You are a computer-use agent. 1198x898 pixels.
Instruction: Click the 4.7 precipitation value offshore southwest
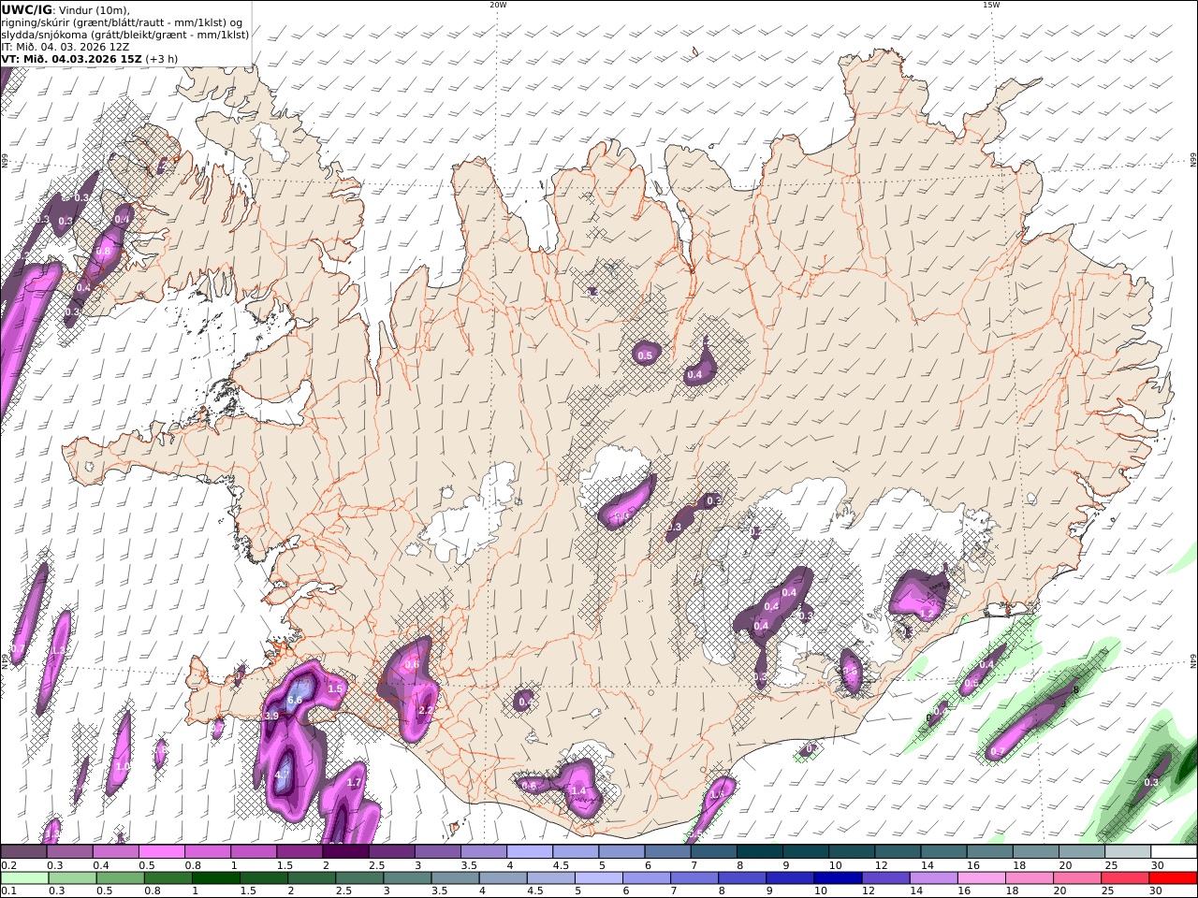pos(283,775)
